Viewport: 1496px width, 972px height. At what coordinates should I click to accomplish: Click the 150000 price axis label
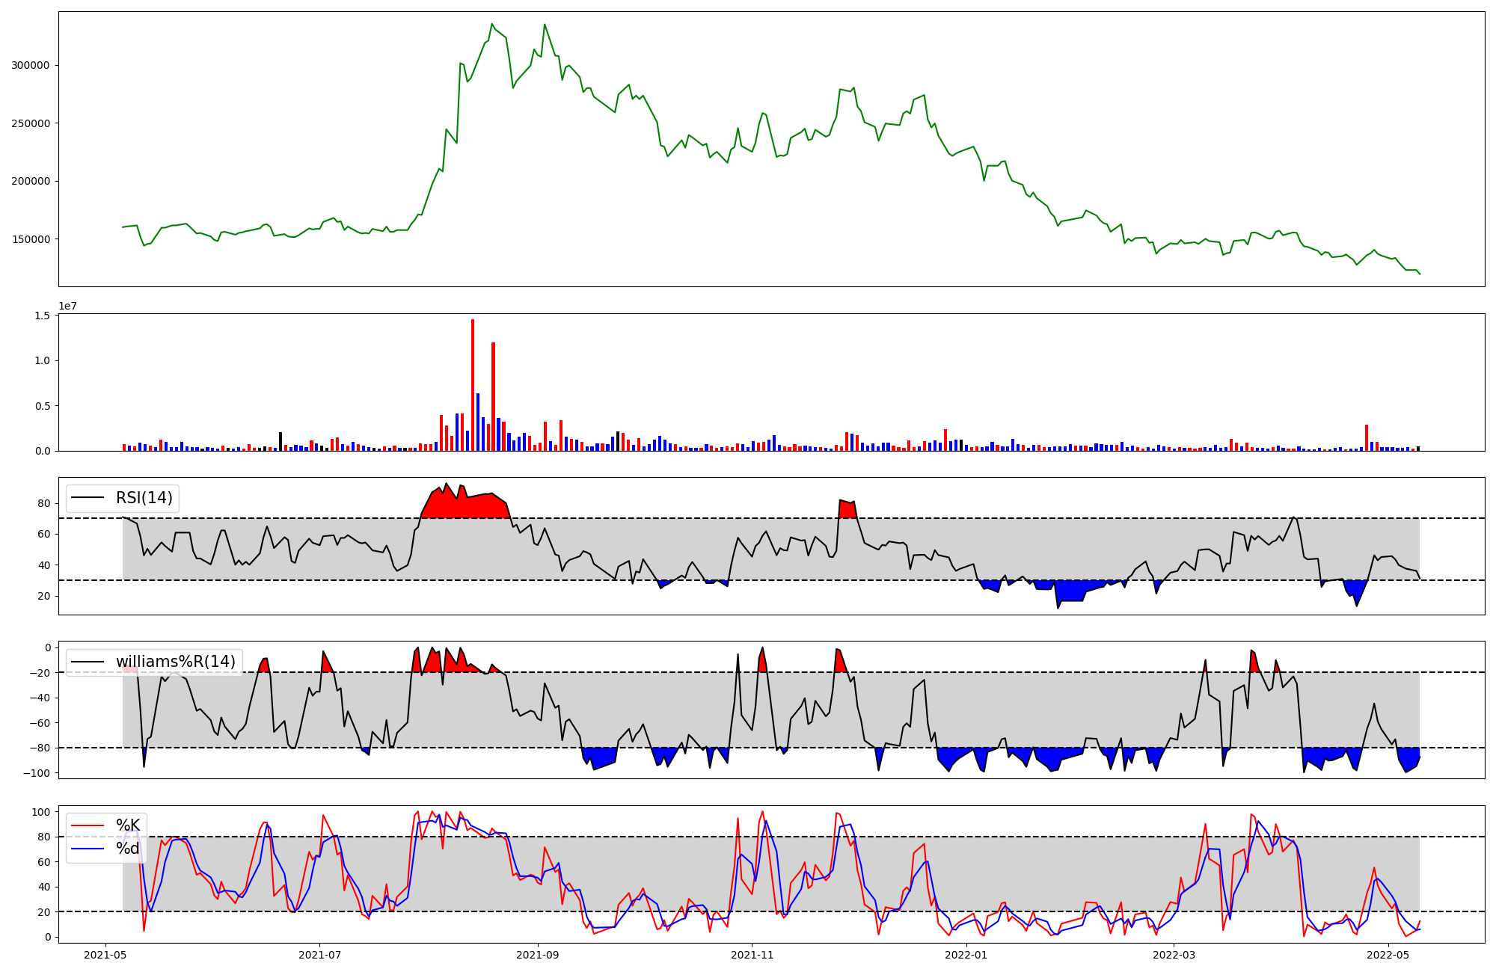(x=30, y=239)
